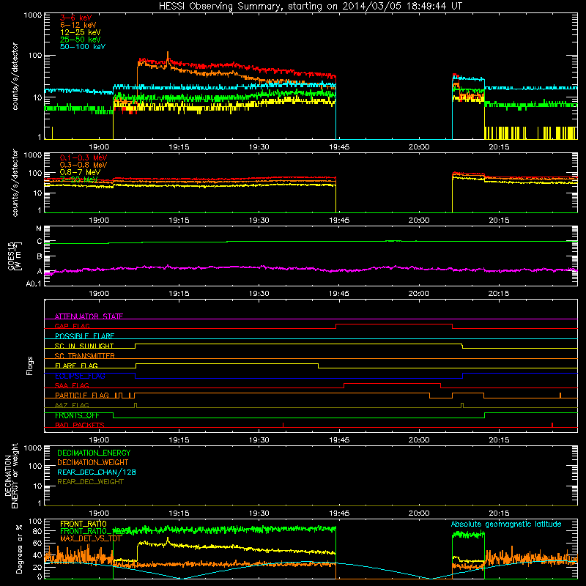Click the vertical Flags axis label
This screenshot has width=586, height=586.
(30, 366)
